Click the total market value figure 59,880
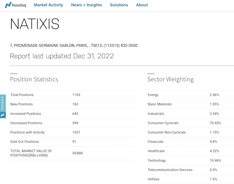234x184 pixels. click(x=79, y=153)
